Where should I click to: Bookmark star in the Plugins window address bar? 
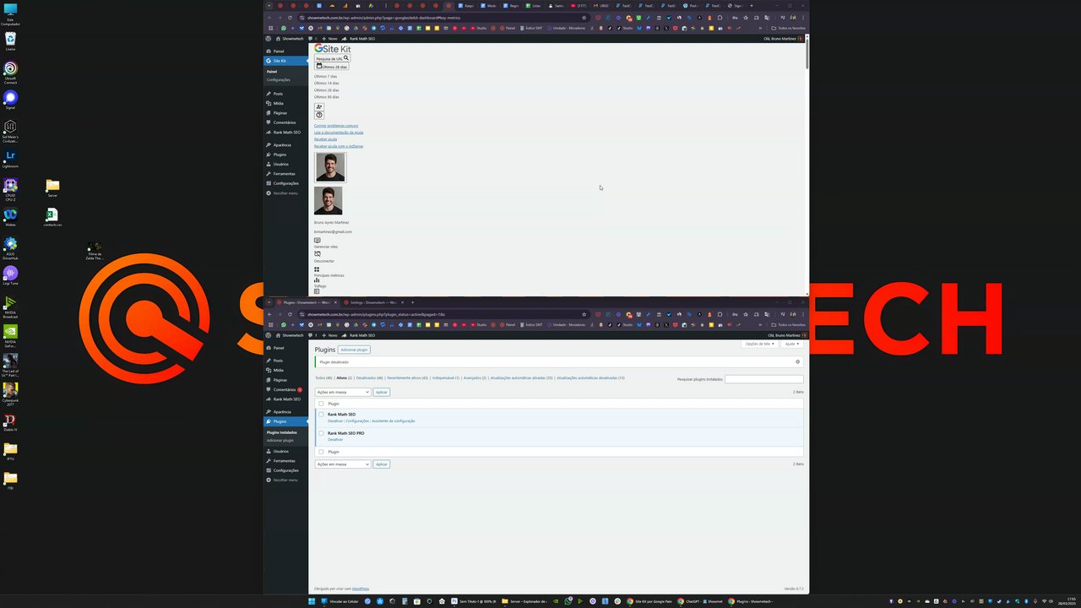pyautogui.click(x=584, y=314)
